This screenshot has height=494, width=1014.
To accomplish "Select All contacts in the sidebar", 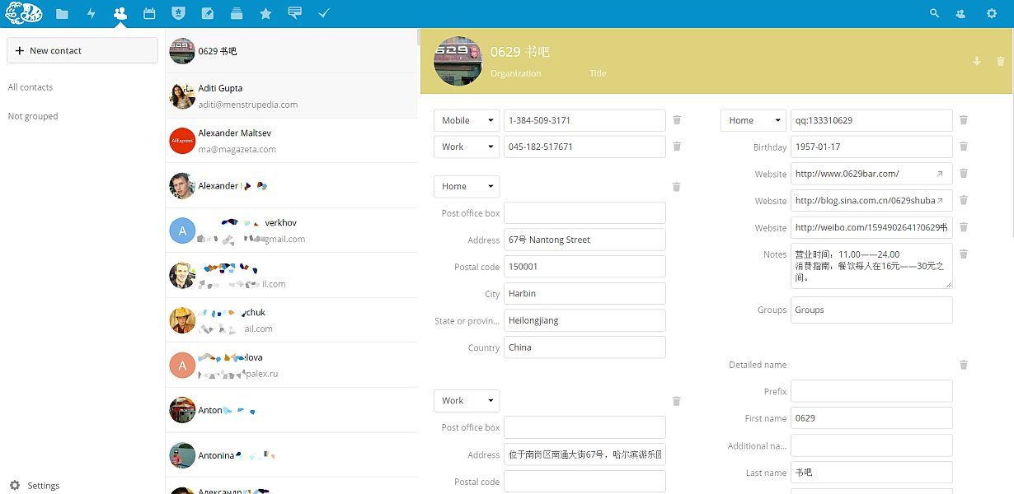I will pyautogui.click(x=31, y=86).
